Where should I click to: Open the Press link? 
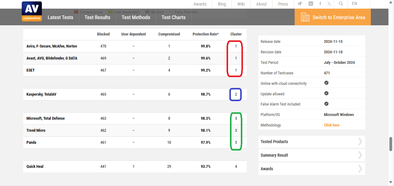(x=283, y=4)
